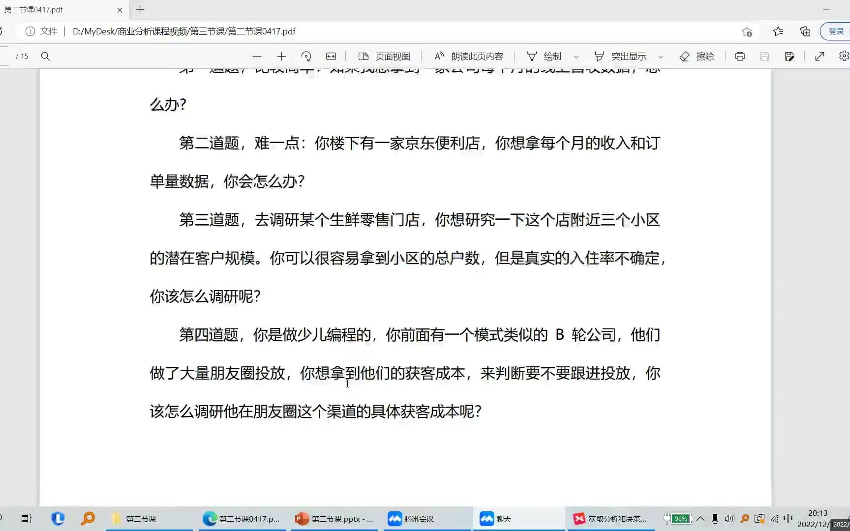Switch to 聊天 window on the taskbar

(519, 519)
